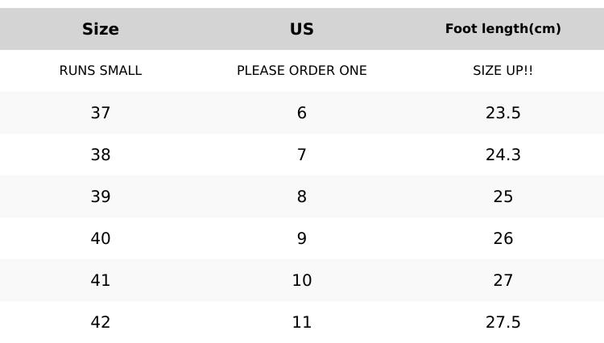Image resolution: width=604 pixels, height=343 pixels.
Task: Click the US column header
Action: [x=302, y=29]
